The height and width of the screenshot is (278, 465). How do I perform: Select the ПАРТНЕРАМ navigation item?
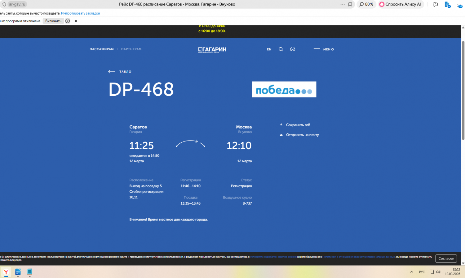pyautogui.click(x=131, y=49)
